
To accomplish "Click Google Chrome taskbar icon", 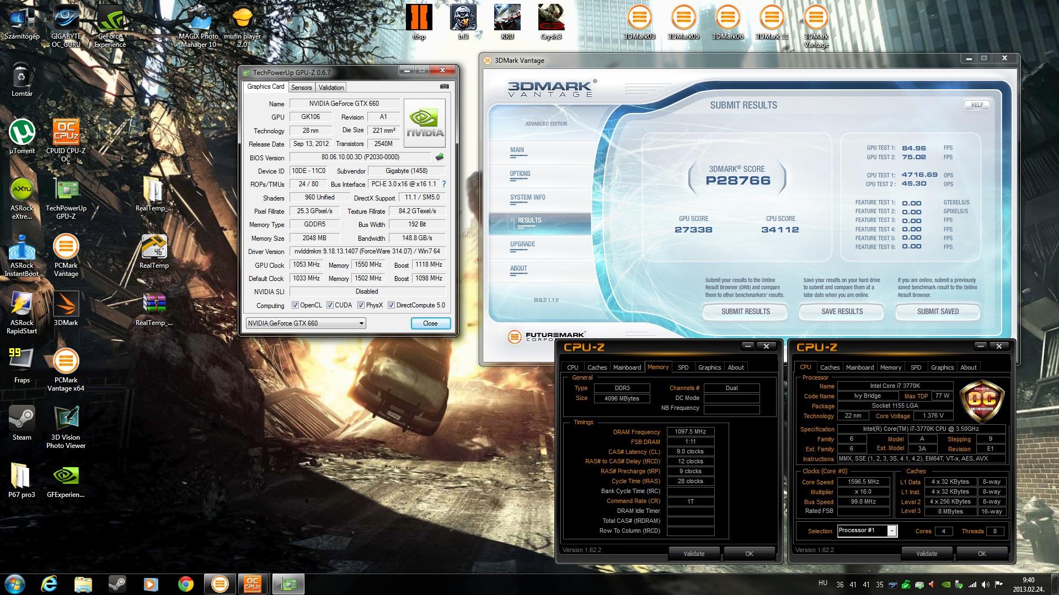I will (186, 583).
